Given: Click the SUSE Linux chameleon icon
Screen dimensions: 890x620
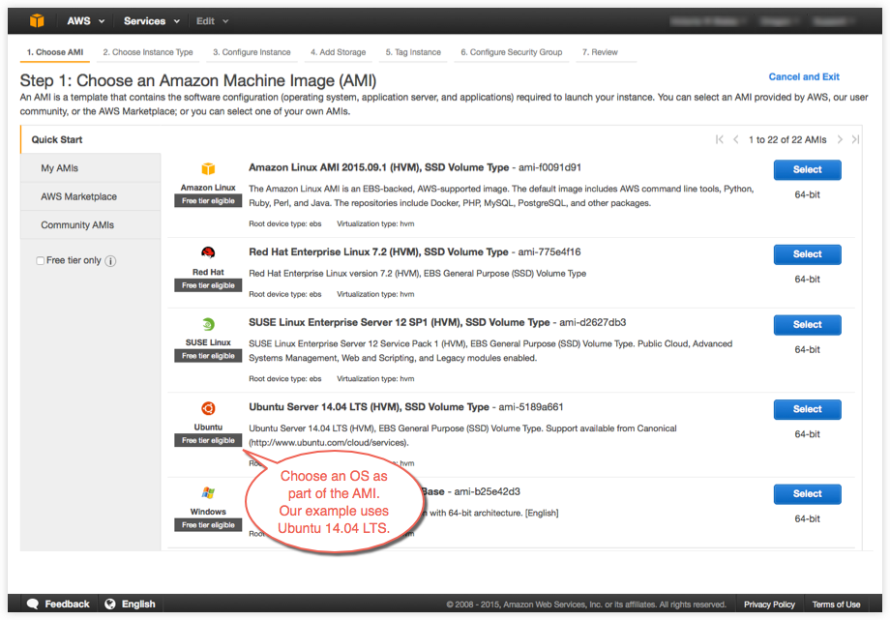Looking at the screenshot, I should tap(207, 324).
